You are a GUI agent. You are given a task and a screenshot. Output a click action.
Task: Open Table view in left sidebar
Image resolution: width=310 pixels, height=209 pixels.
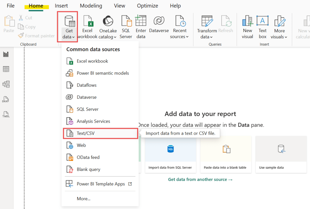tap(6, 69)
